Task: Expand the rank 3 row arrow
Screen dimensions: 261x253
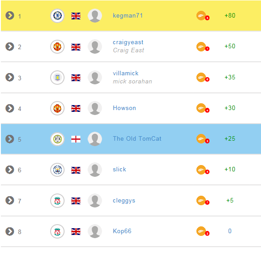Action: pyautogui.click(x=10, y=77)
